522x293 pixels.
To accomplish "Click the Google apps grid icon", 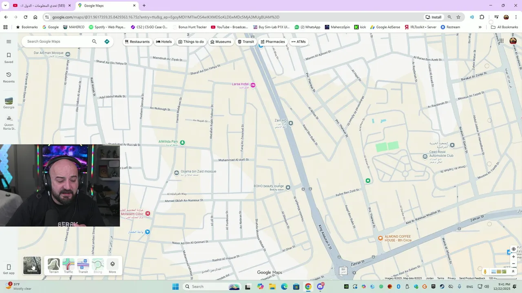I will (x=501, y=41).
